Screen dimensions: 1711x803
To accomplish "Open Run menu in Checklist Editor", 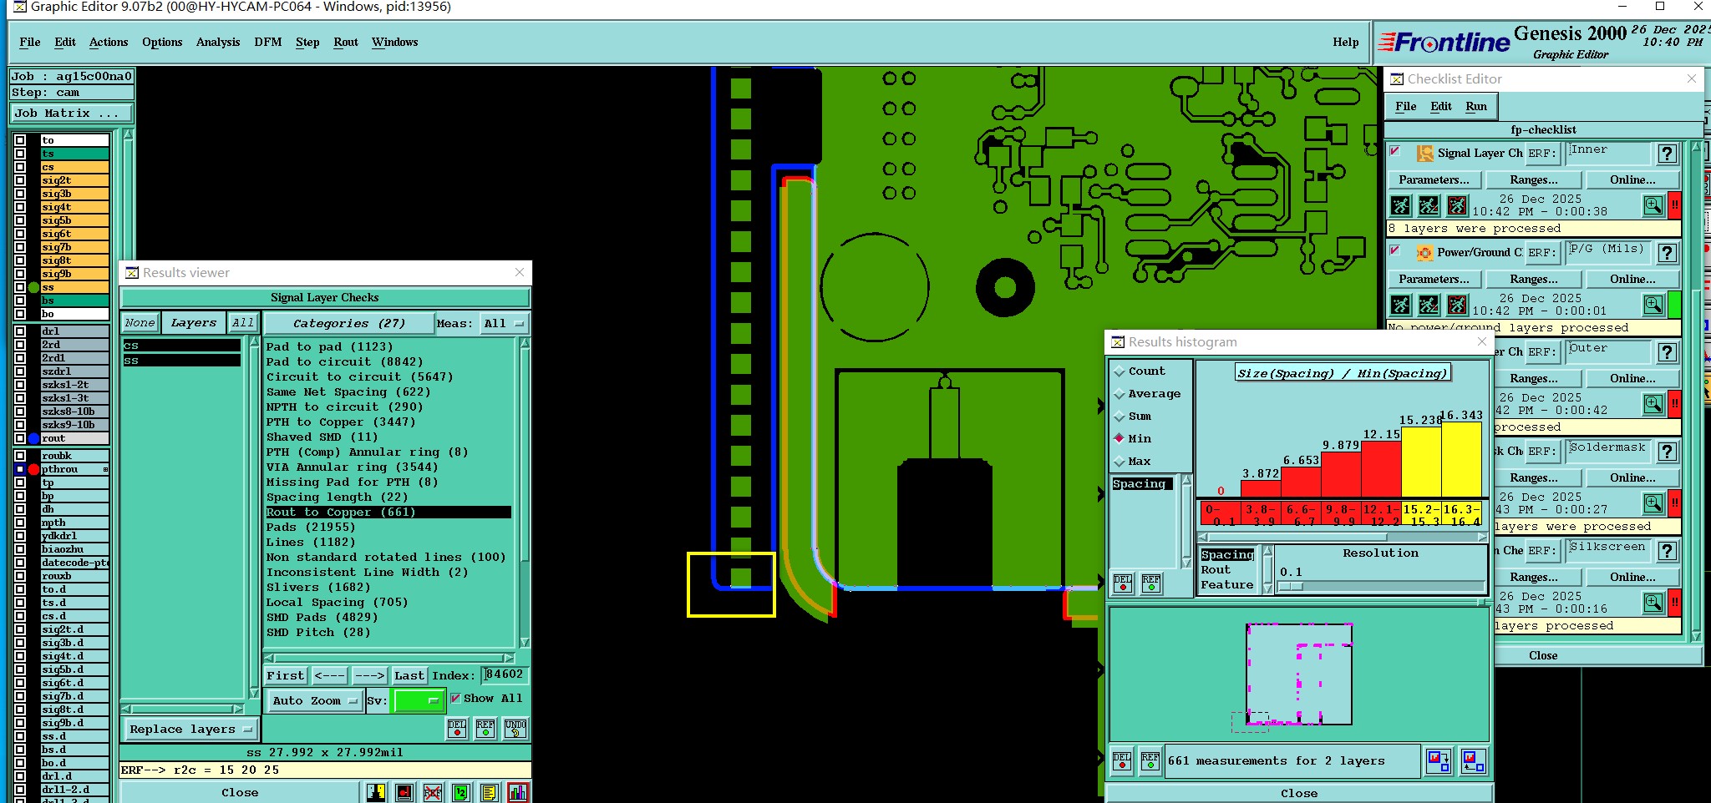I will click(x=1476, y=106).
